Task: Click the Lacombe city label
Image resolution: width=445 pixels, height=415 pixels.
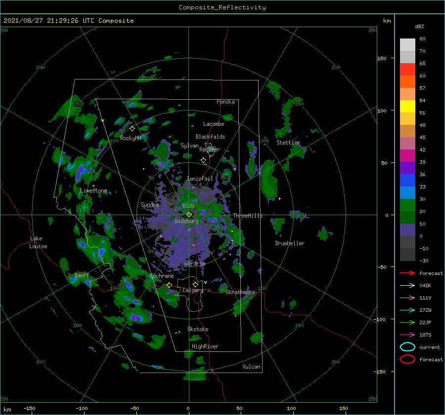Action: (214, 124)
